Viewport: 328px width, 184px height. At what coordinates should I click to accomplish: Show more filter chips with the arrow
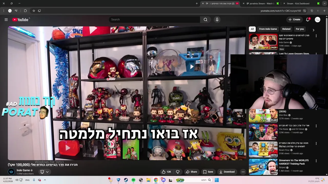click(x=313, y=30)
